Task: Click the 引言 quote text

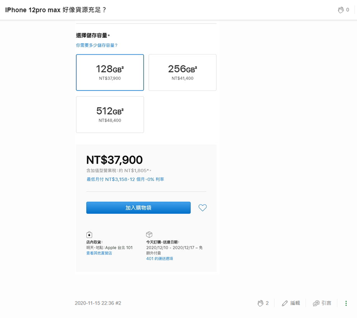Action: [x=326, y=303]
